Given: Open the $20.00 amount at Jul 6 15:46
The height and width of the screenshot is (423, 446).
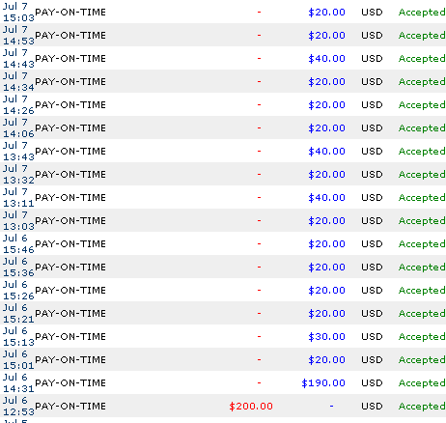Looking at the screenshot, I should coord(326,243).
